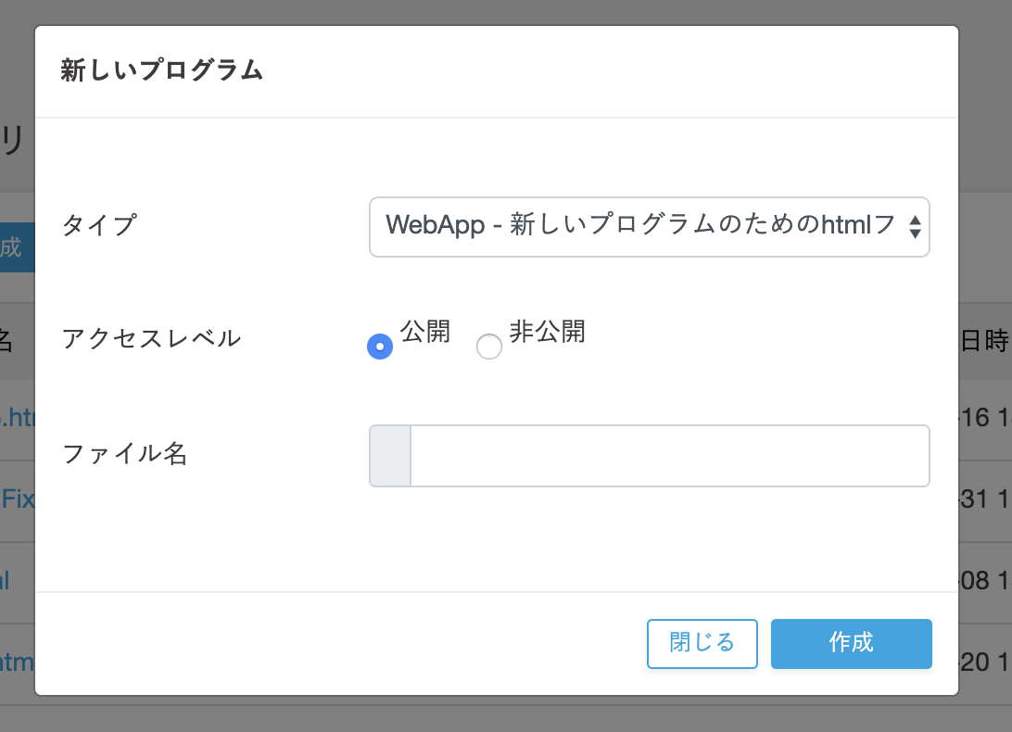The image size is (1012, 732).
Task: Focus the ファイル名 text input
Action: 669,456
